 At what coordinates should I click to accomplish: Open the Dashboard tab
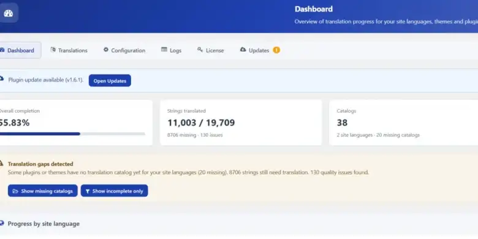tap(20, 50)
